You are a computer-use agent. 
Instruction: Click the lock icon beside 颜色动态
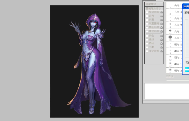(162, 28)
